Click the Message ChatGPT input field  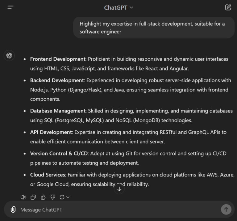coord(117,210)
